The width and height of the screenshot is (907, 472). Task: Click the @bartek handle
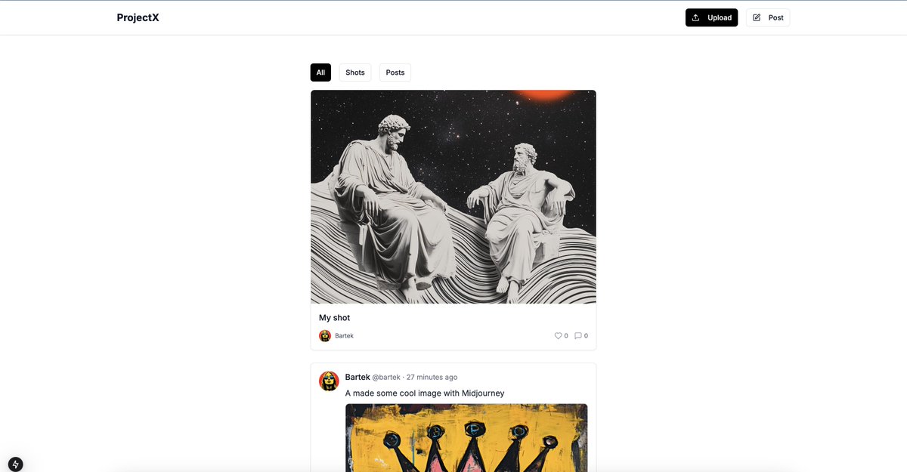[386, 377]
